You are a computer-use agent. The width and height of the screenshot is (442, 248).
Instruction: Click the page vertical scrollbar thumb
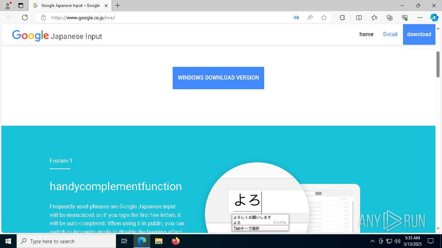438,64
